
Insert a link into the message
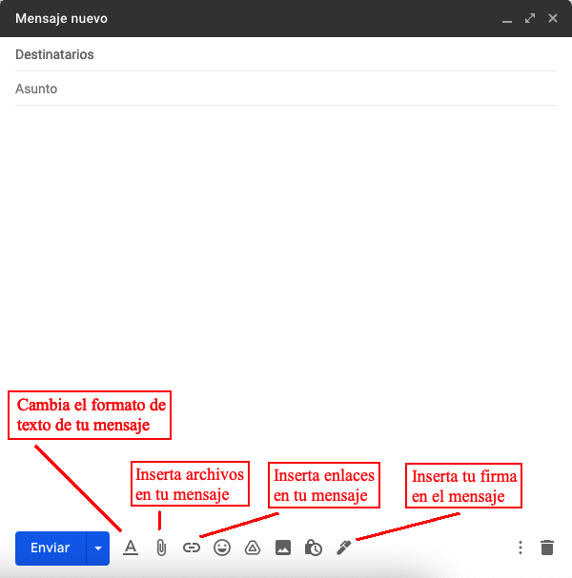192,548
